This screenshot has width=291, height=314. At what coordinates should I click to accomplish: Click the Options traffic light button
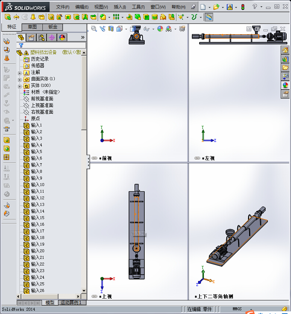click(243, 7)
